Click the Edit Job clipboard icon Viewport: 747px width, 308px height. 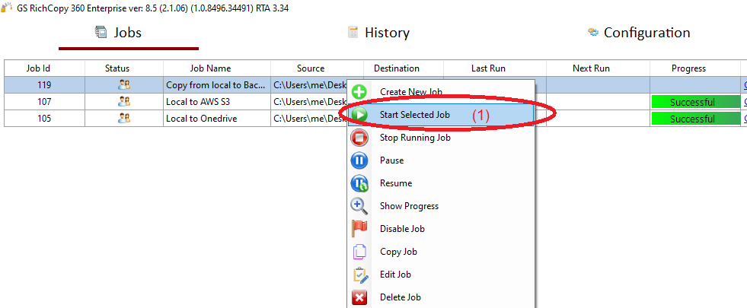pos(359,275)
